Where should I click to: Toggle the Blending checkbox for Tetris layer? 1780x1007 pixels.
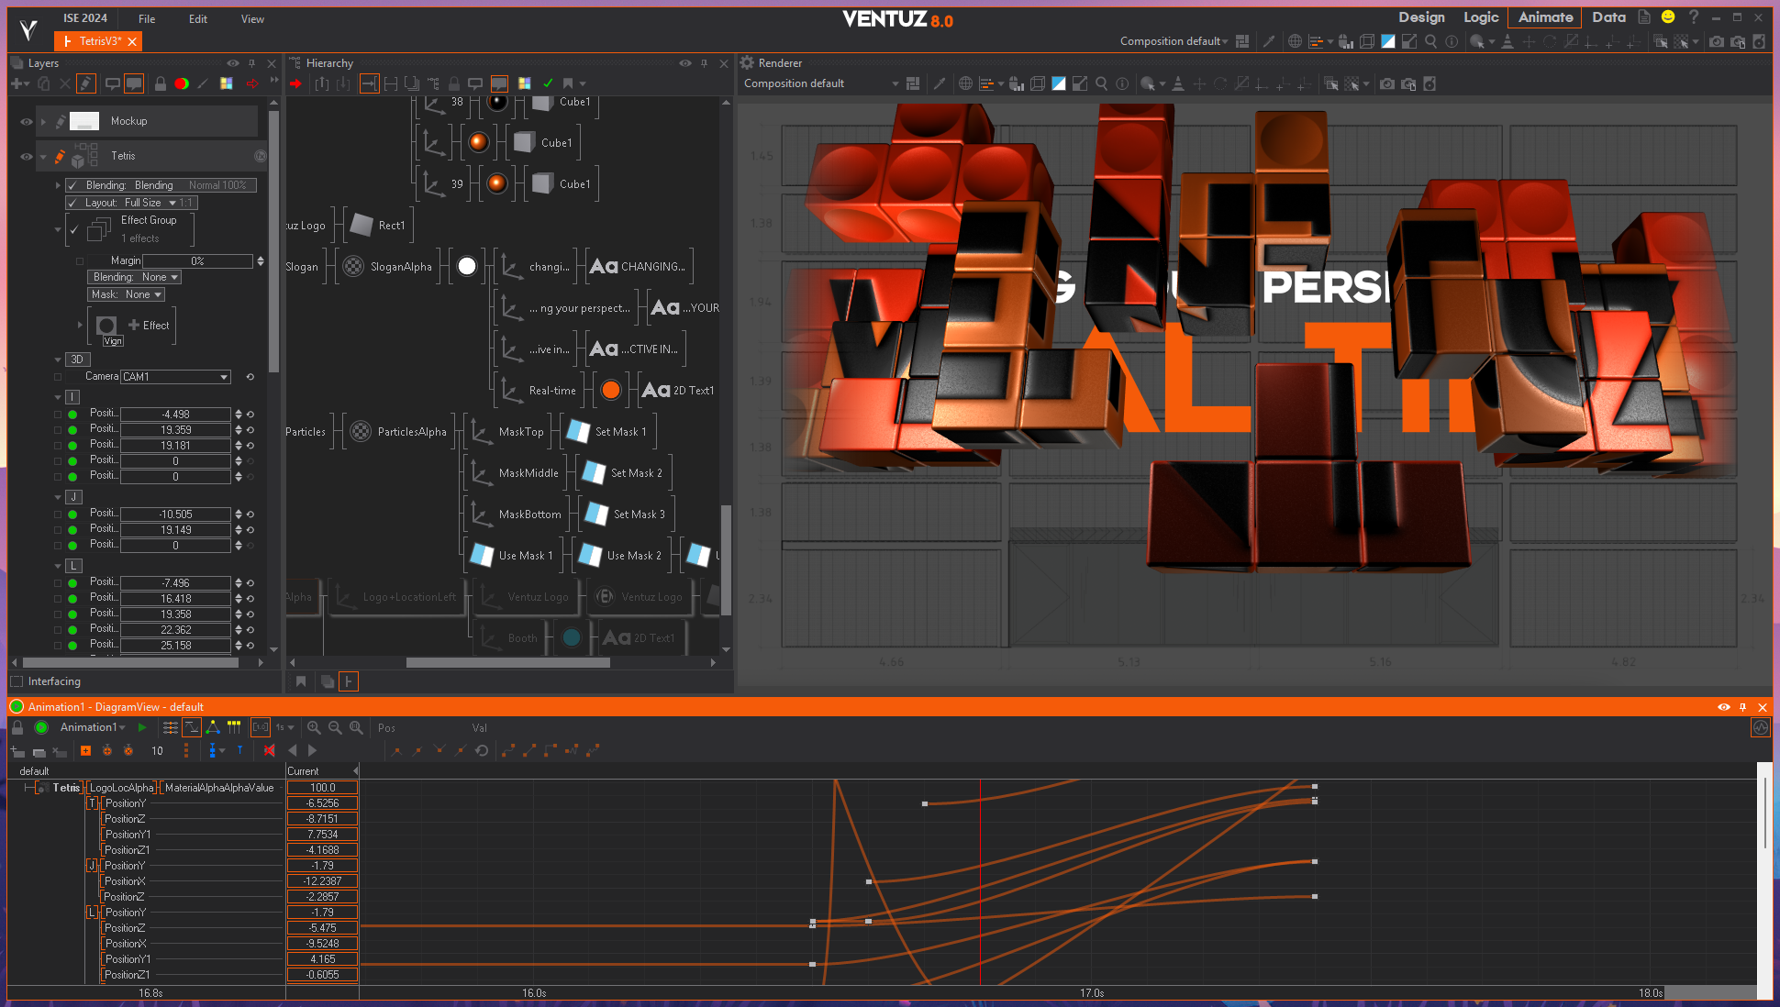pyautogui.click(x=72, y=185)
